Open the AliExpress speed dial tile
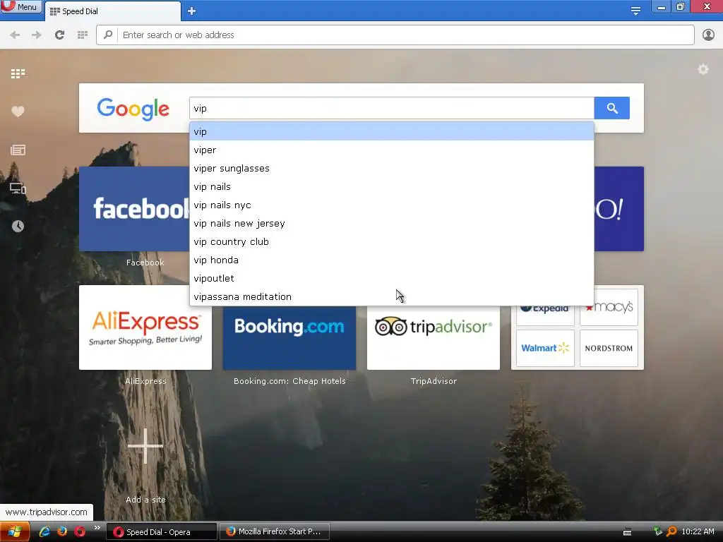The height and width of the screenshot is (542, 723). click(145, 327)
